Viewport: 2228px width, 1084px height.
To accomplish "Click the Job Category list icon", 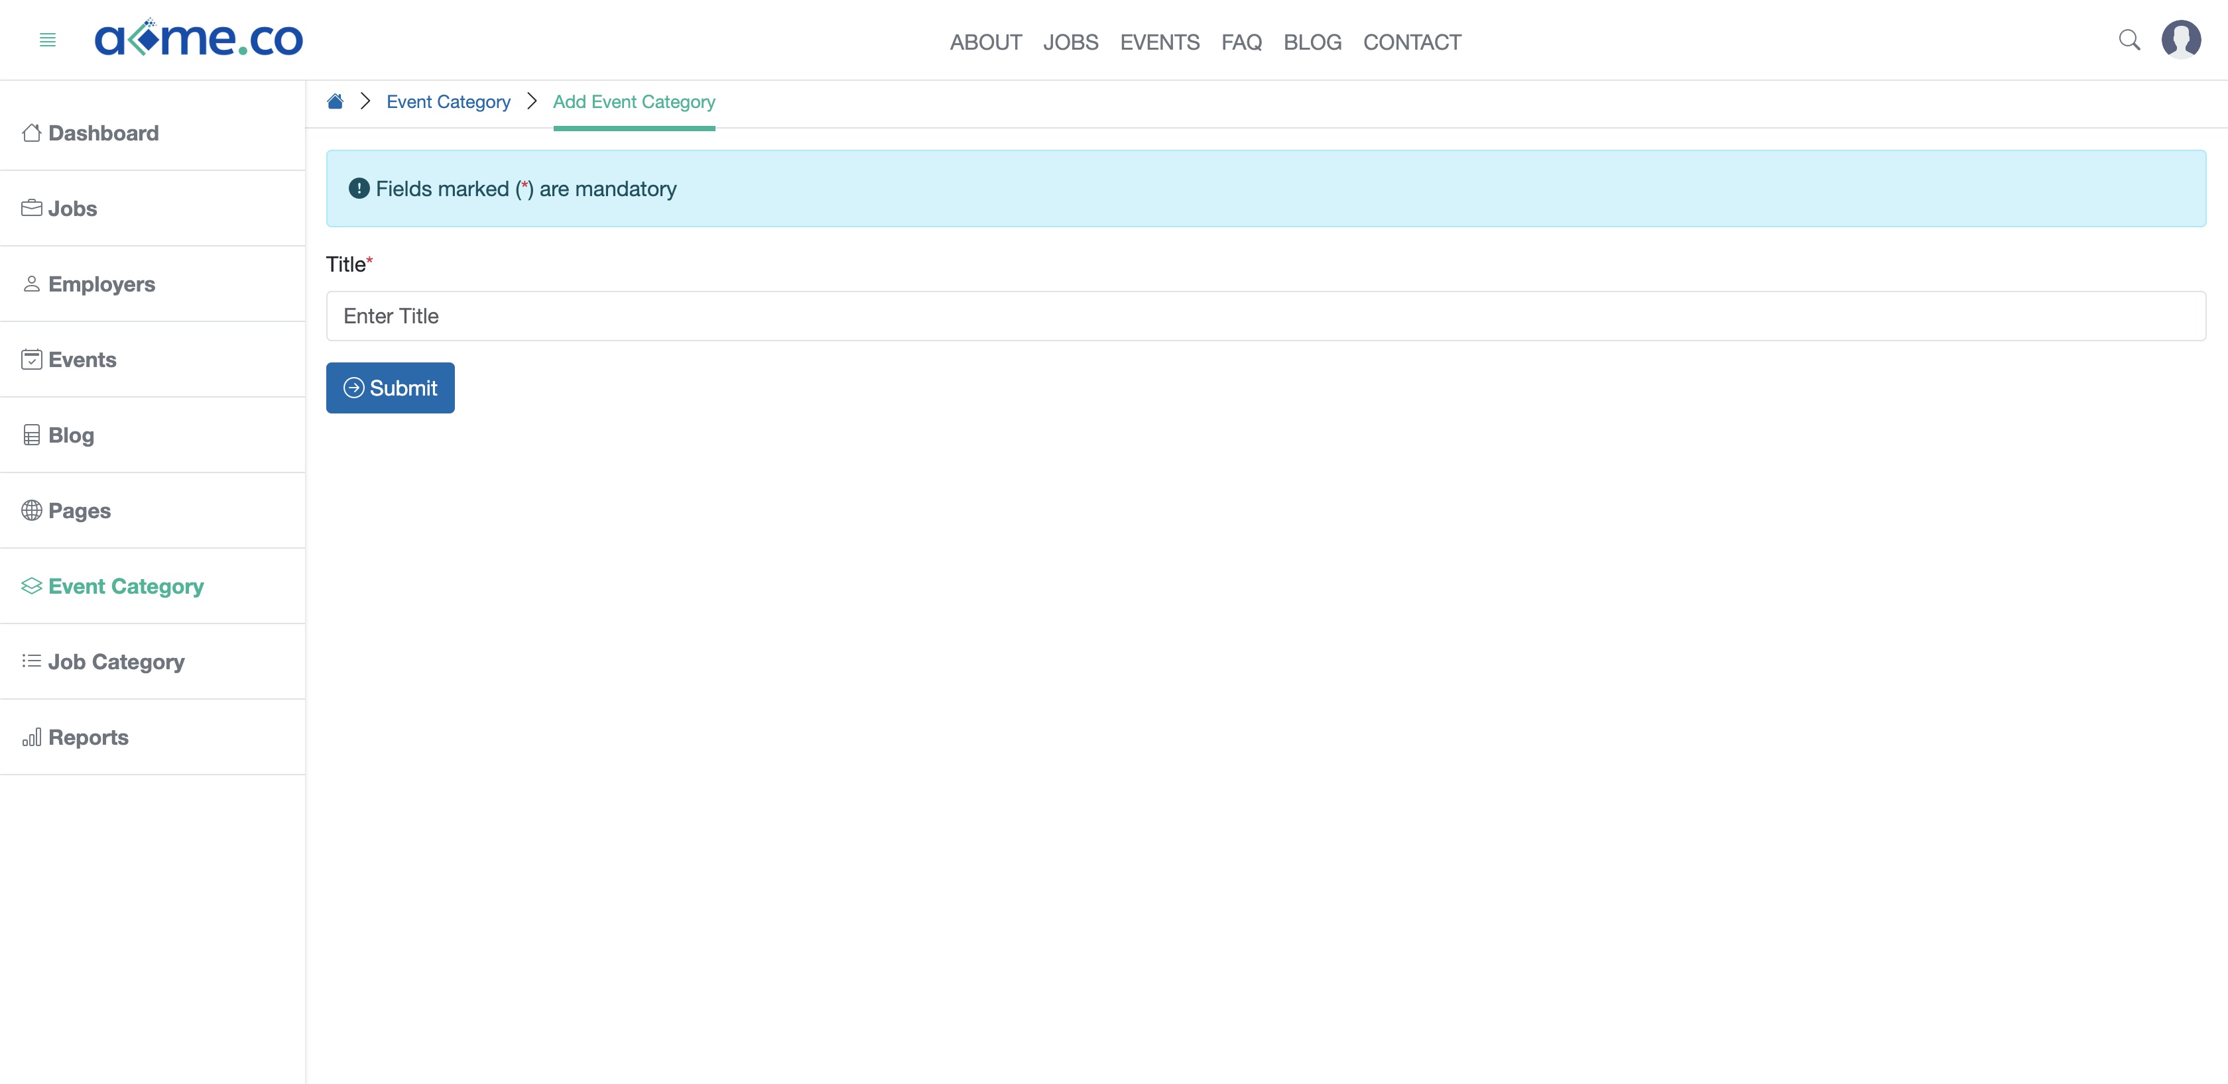I will [32, 661].
